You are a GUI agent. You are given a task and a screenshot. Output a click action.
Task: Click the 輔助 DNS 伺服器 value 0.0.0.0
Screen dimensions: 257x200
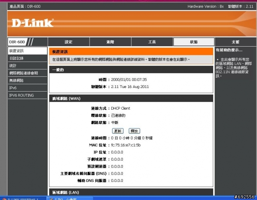[x=117, y=180]
